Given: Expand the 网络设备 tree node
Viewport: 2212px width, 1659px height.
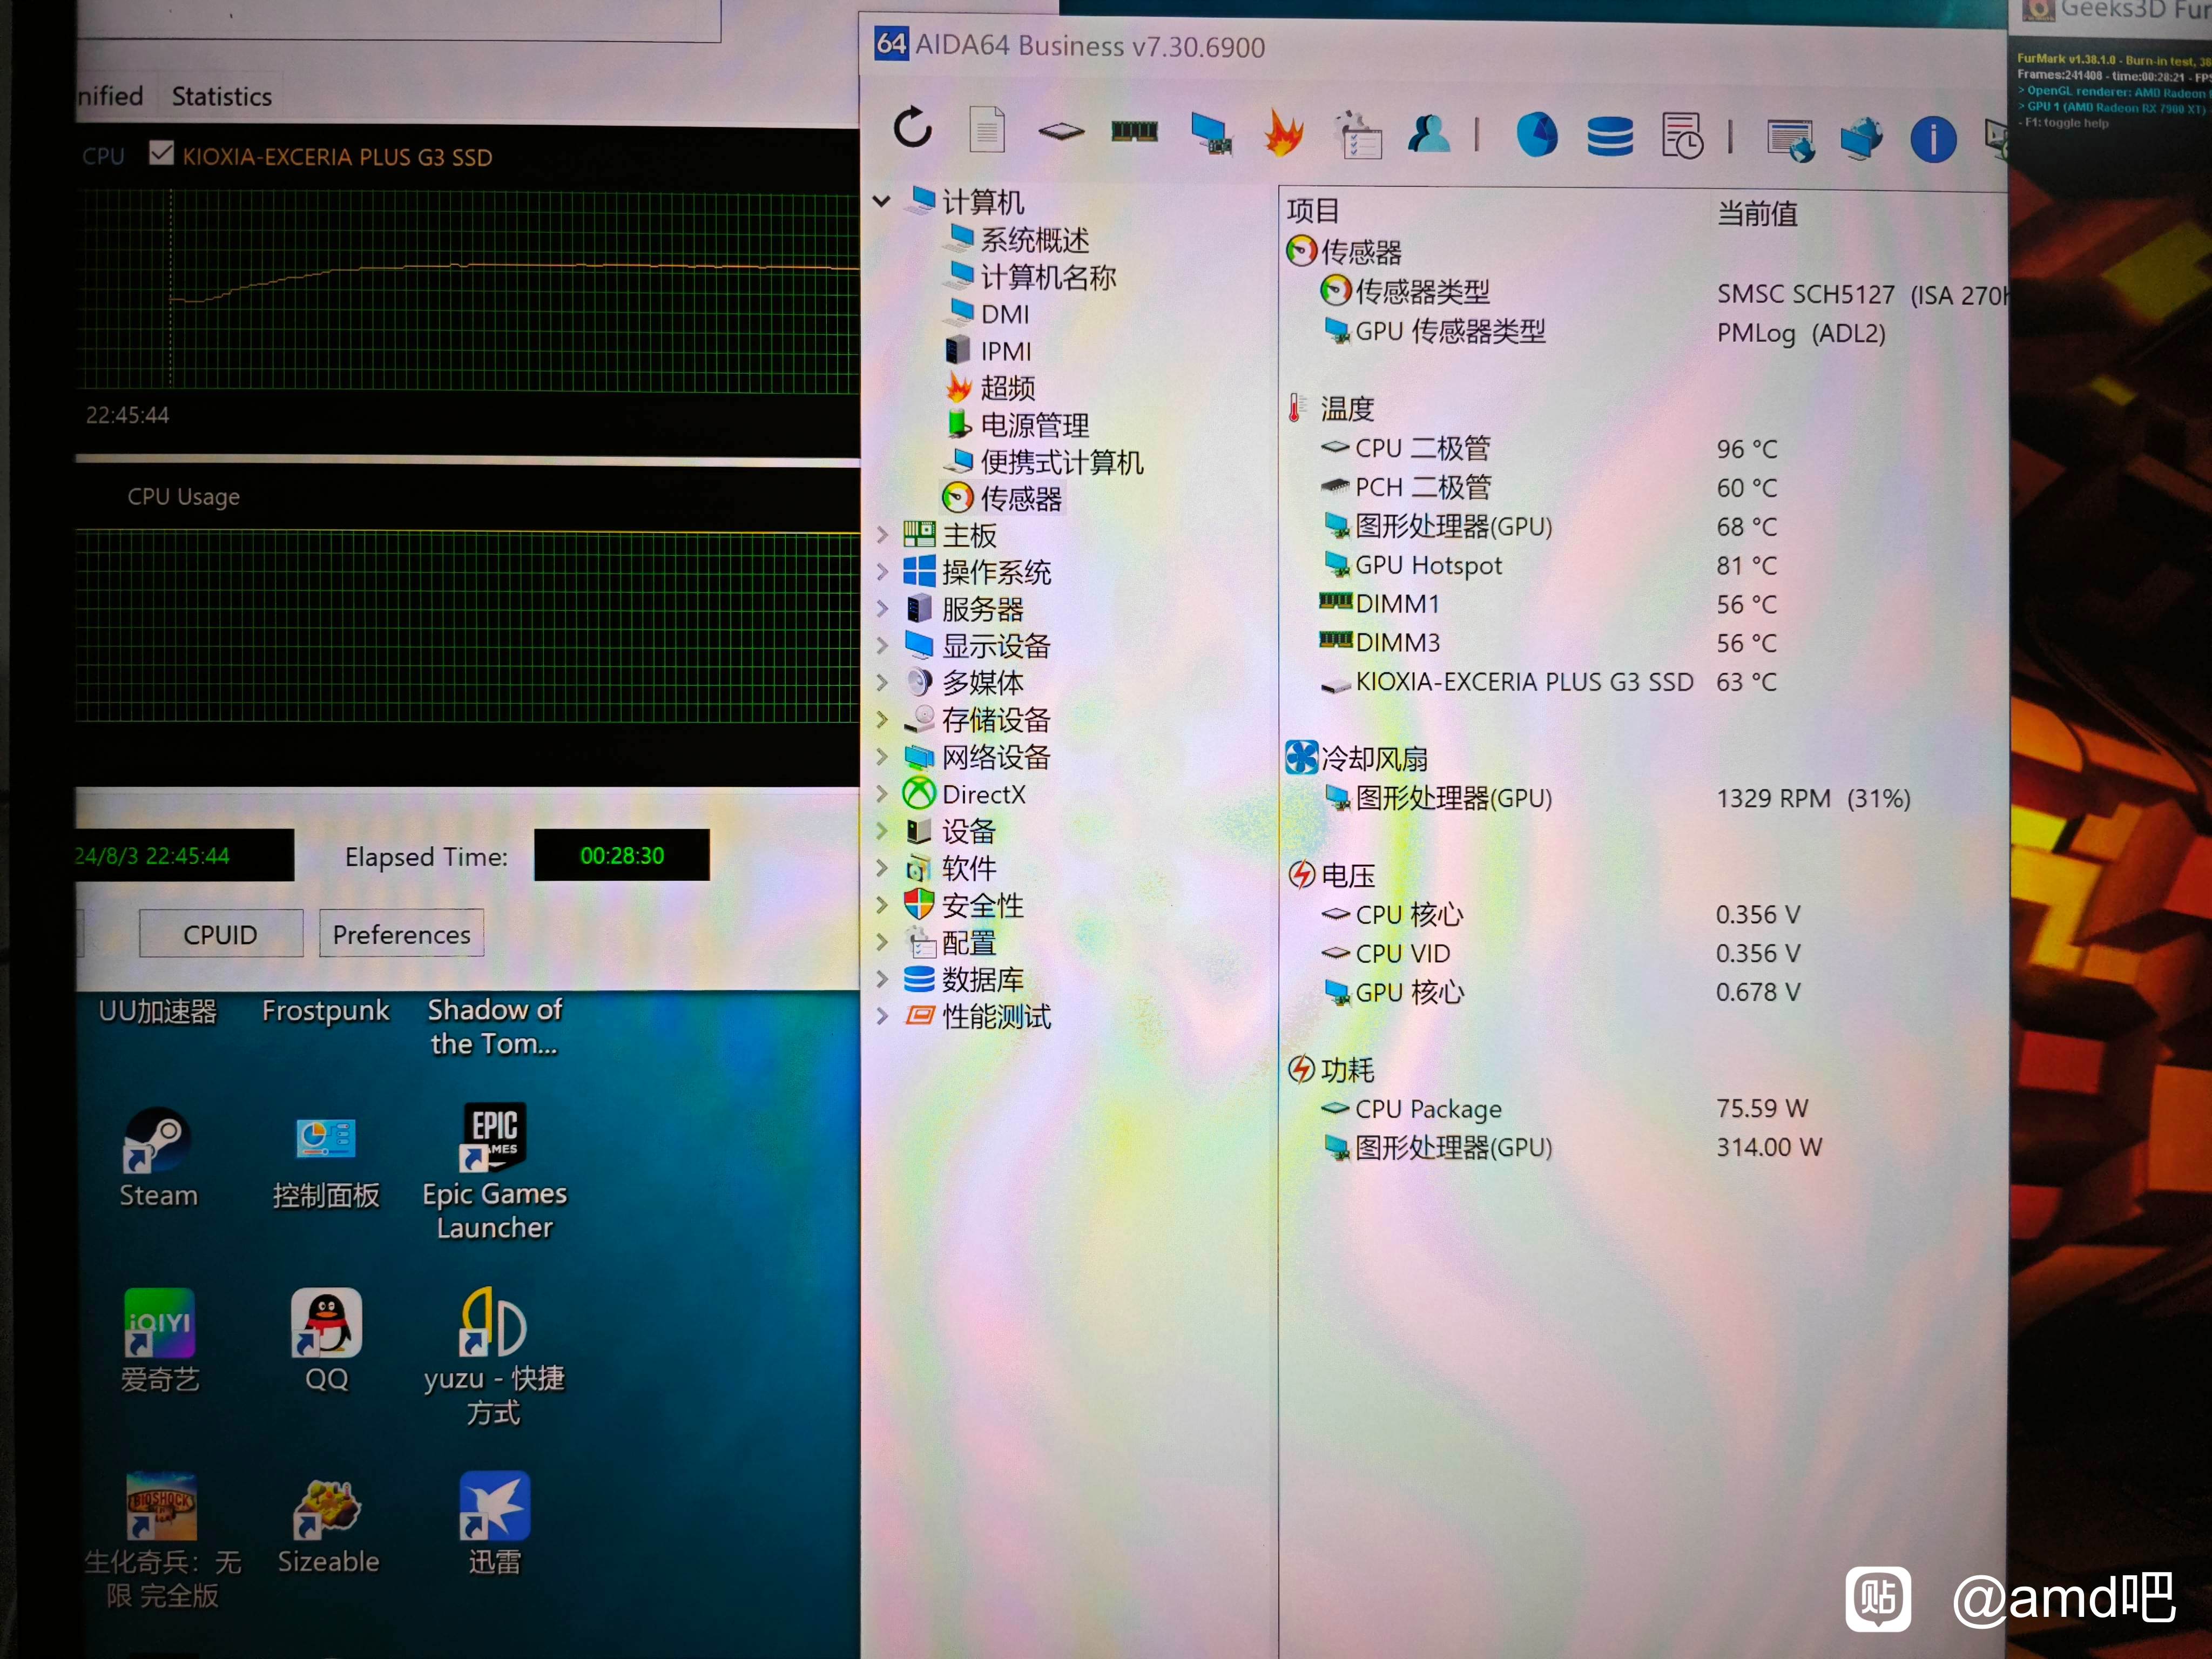Looking at the screenshot, I should [x=882, y=757].
